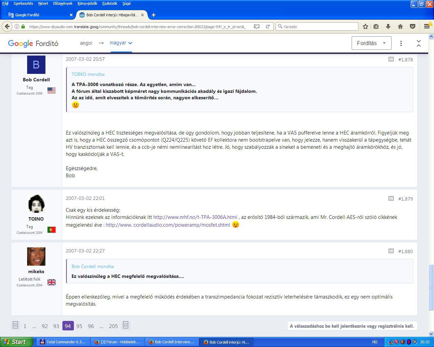Click the United States flag under Bob Cordell
The width and height of the screenshot is (434, 347).
[x=52, y=90]
